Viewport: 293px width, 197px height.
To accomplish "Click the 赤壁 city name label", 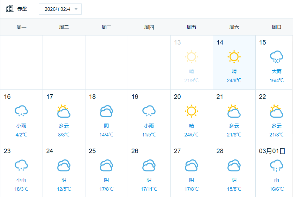I will (22, 9).
